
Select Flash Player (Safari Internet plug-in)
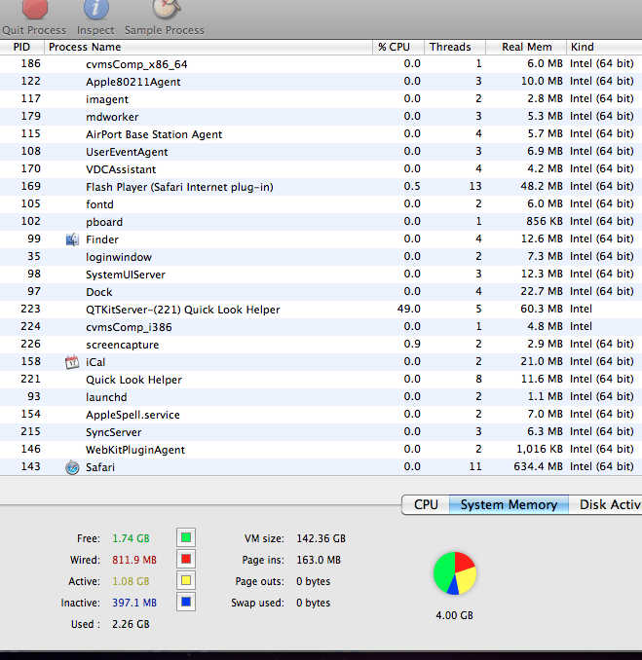point(321,187)
